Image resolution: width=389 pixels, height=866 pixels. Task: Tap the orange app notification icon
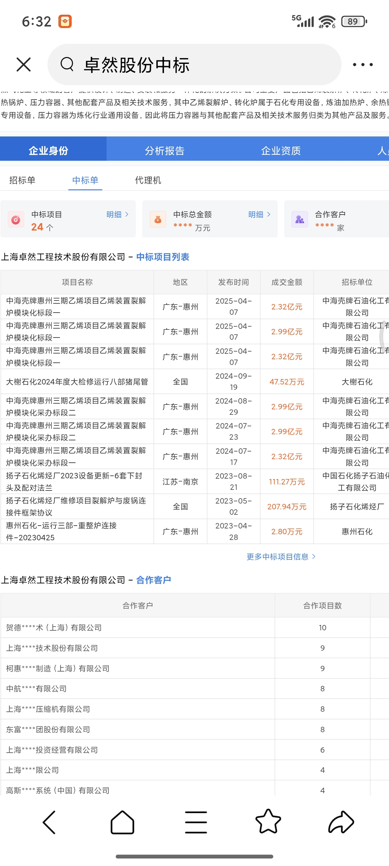(65, 21)
